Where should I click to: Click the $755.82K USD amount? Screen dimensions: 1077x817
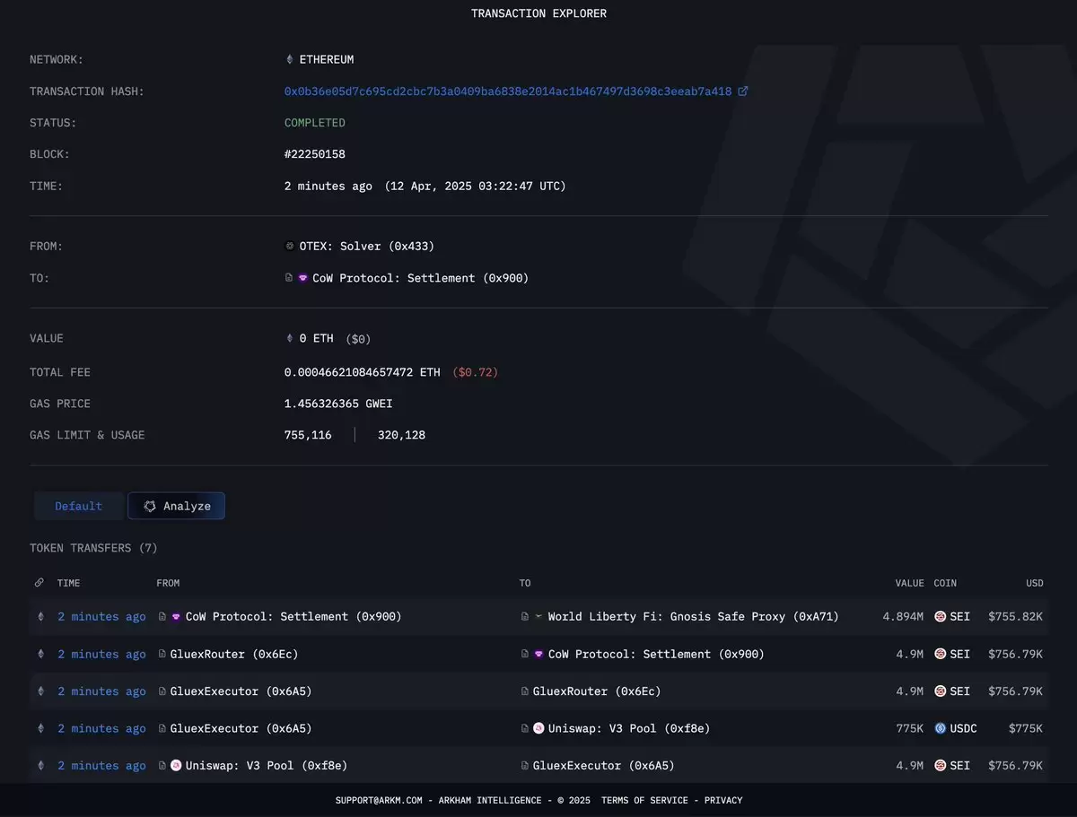[1016, 617]
